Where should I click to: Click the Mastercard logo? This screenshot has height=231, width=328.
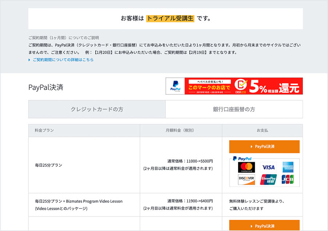pos(246,167)
